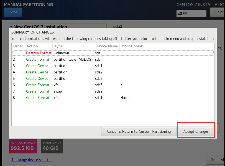Select the xfs sda3 root mount row

pyautogui.click(x=113, y=85)
